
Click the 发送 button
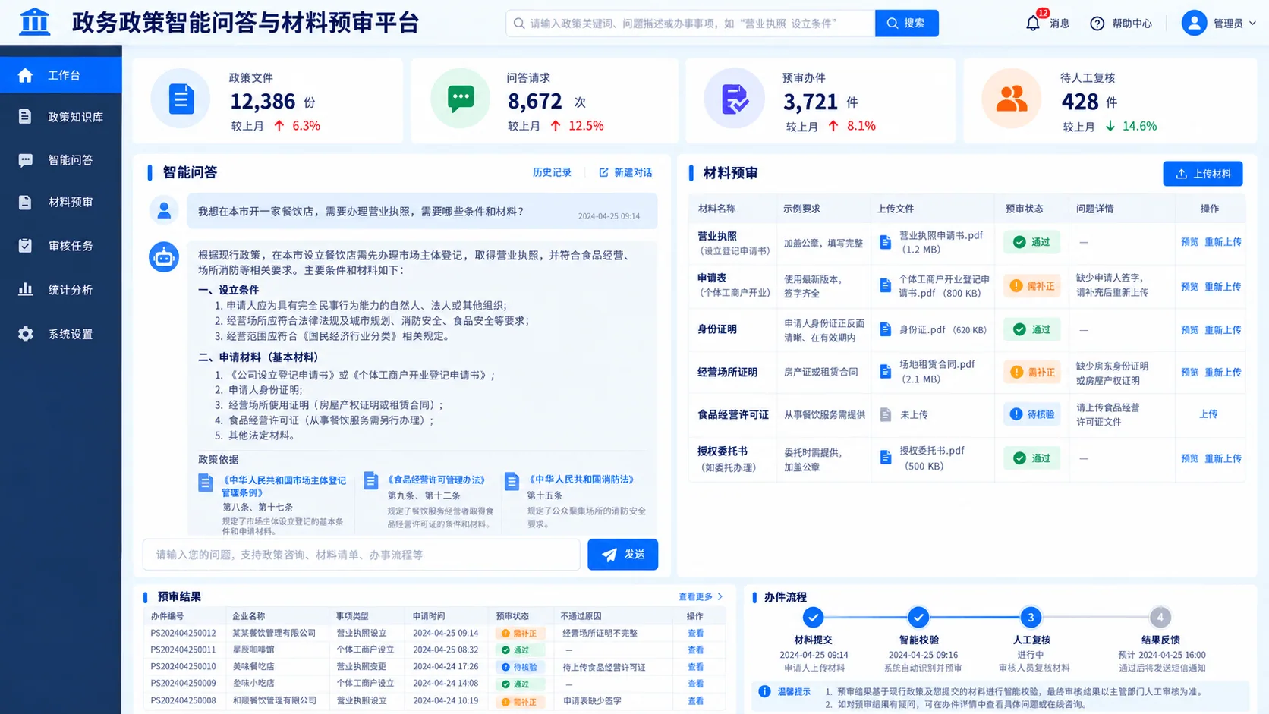622,555
